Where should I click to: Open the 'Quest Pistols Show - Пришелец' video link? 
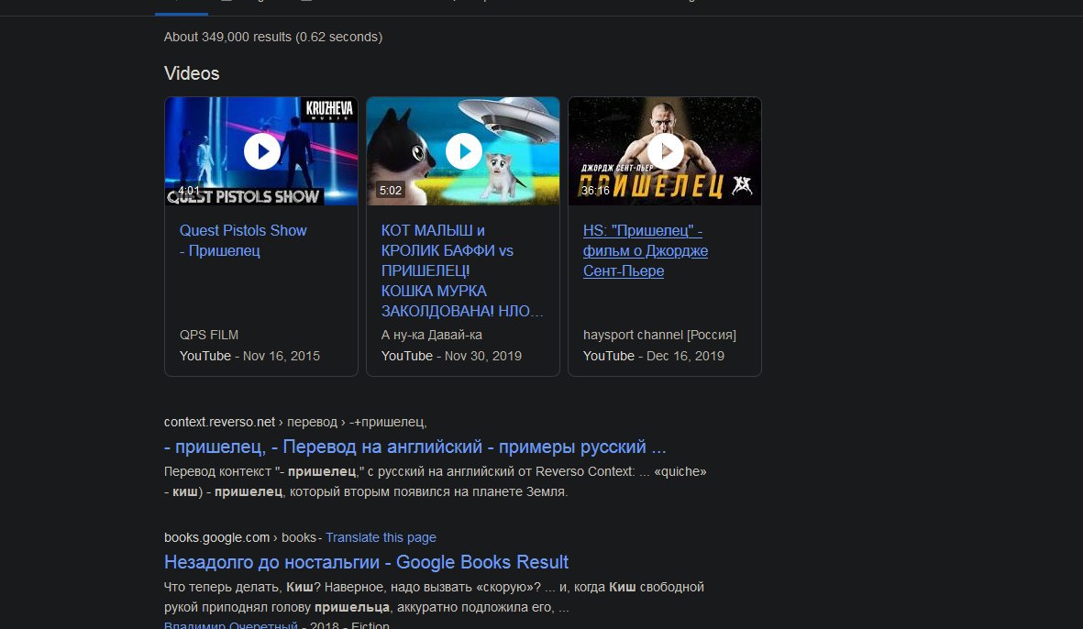pyautogui.click(x=243, y=240)
